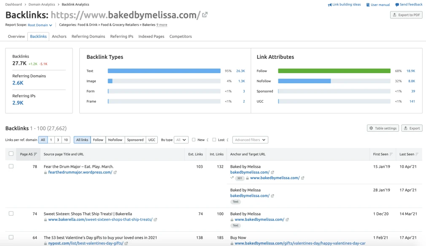The image size is (426, 246).
Task: Switch to the Competitors tab
Action: click(x=181, y=36)
